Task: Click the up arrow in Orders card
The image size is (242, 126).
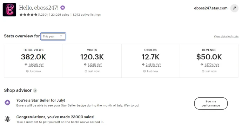Action: 143,65
